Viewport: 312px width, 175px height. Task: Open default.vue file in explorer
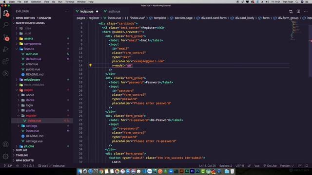(x=42, y=59)
